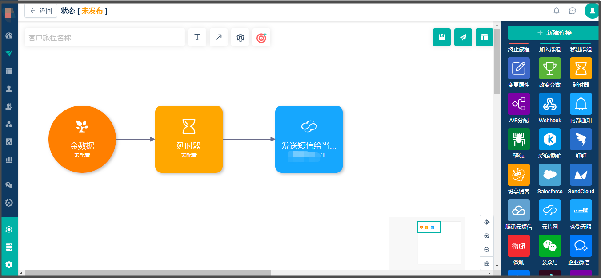Open journey settings gear icon
601x278 pixels.
click(240, 38)
